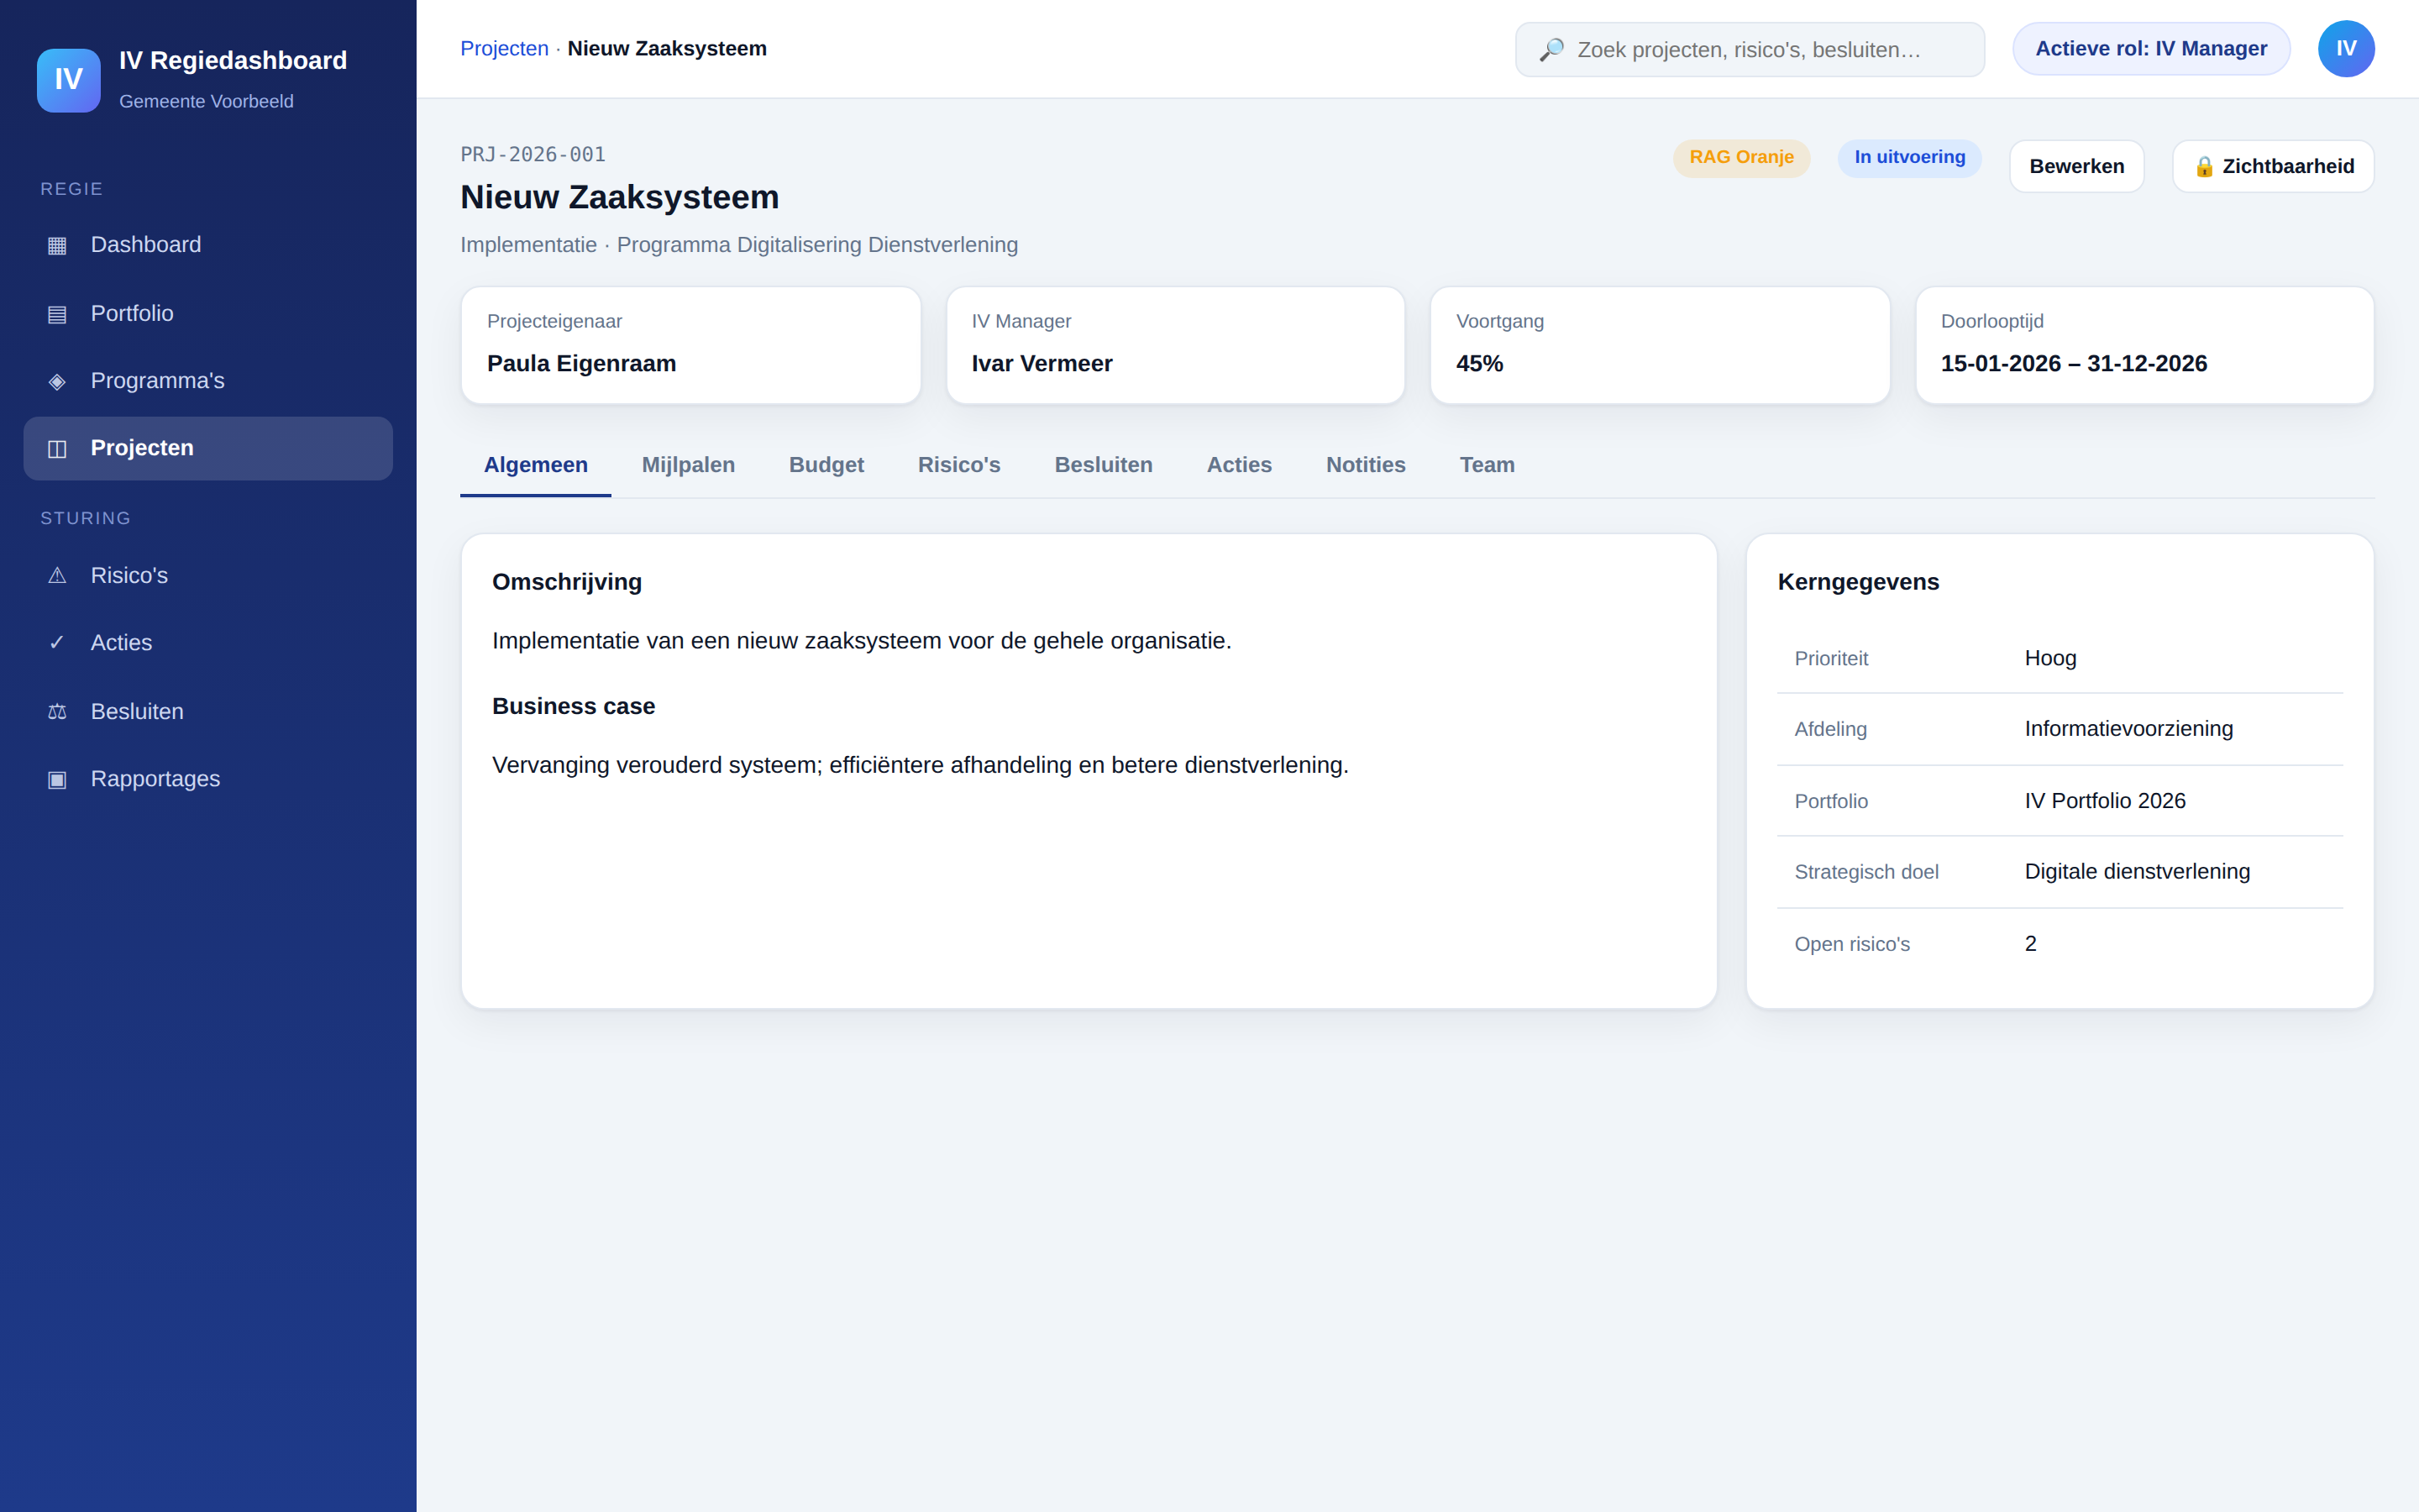Click the Kerngegevens heading
The width and height of the screenshot is (2419, 1512).
point(1857,582)
